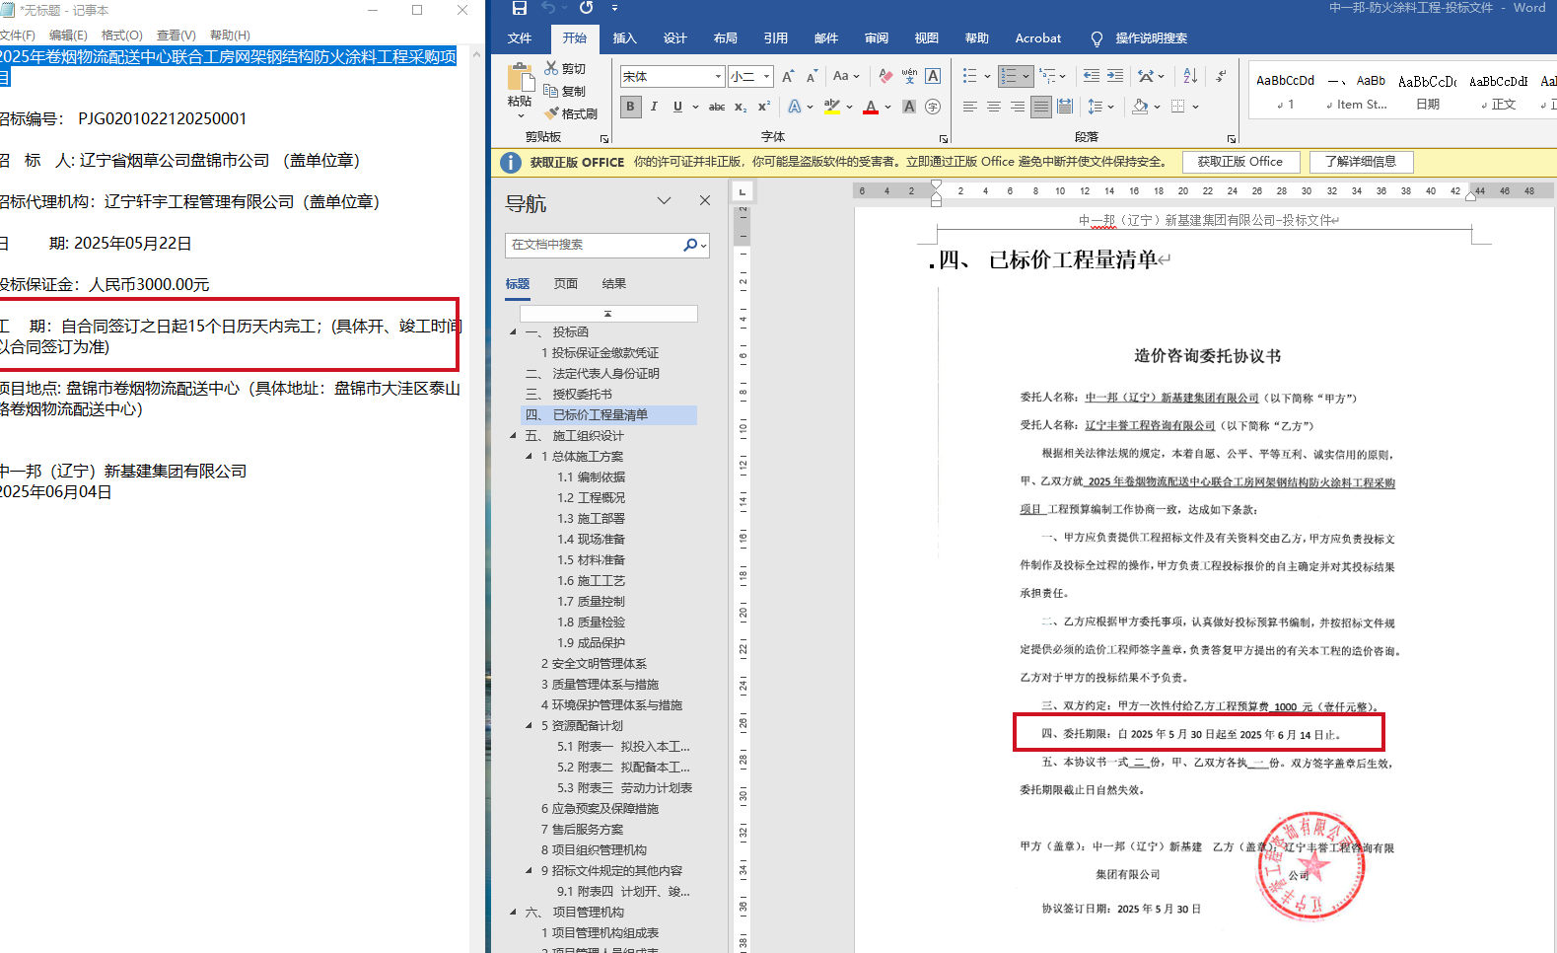Toggle Bold formatting
This screenshot has width=1557, height=953.
(630, 107)
